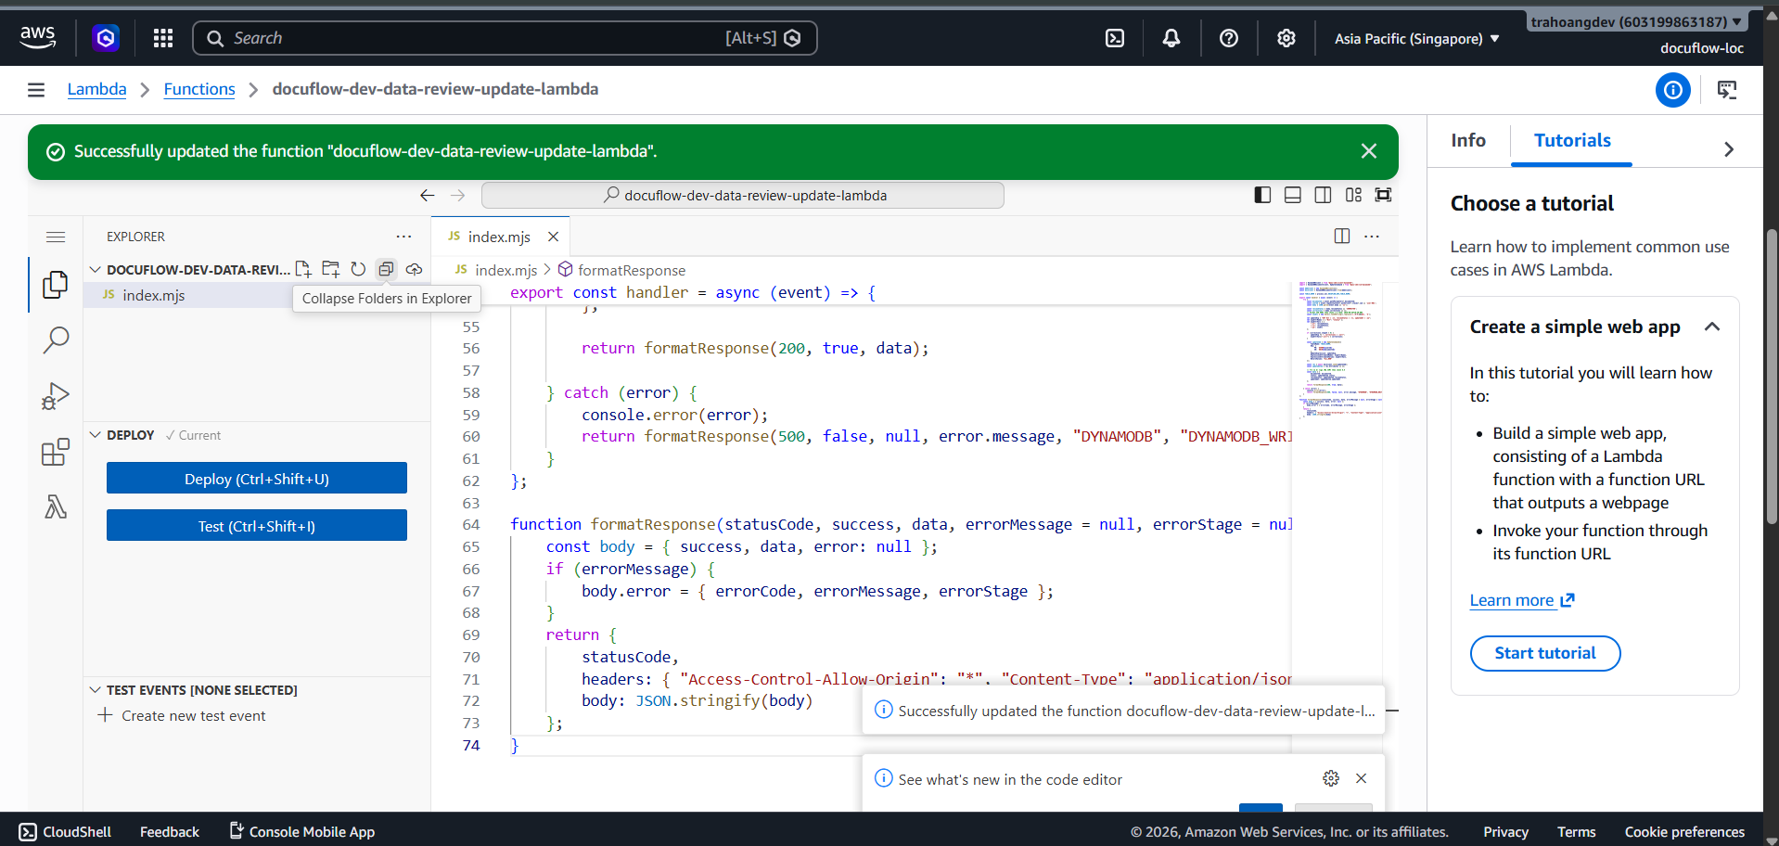Open the Asia Pacific (Singapore) region dropdown

point(1416,39)
